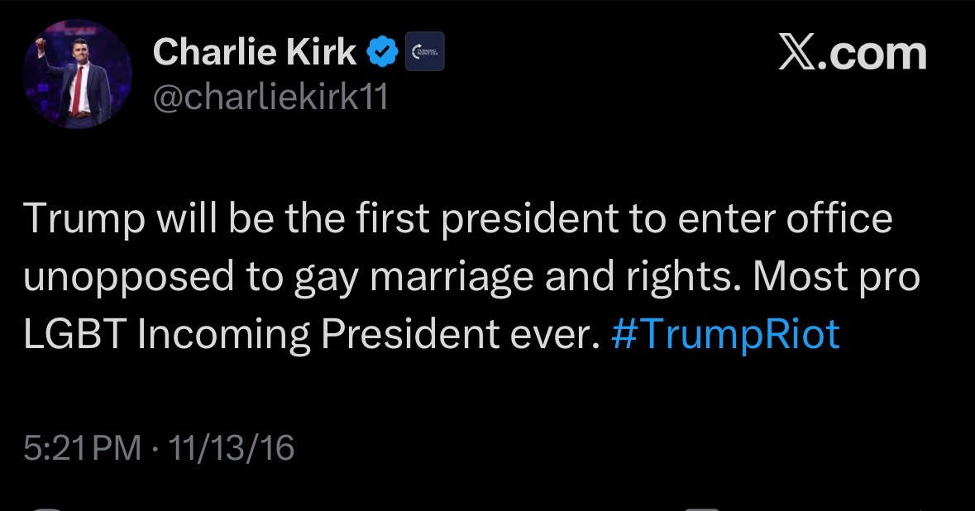This screenshot has width=975, height=511.
Task: Open the @charliekirk11 handle
Action: coord(269,96)
